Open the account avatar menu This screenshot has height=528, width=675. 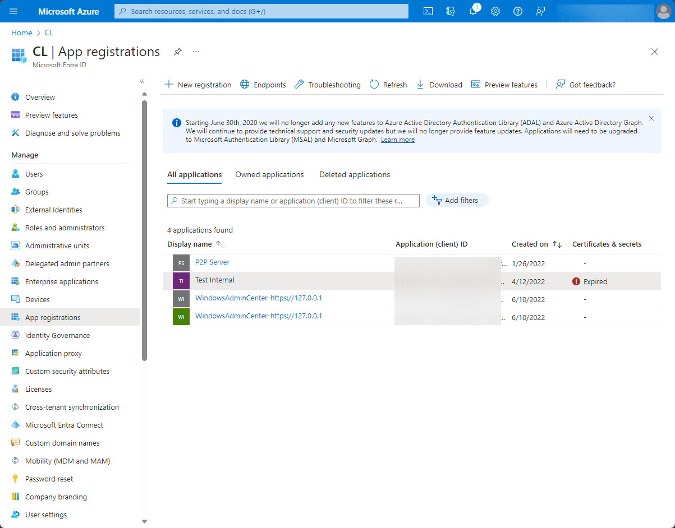pos(663,11)
